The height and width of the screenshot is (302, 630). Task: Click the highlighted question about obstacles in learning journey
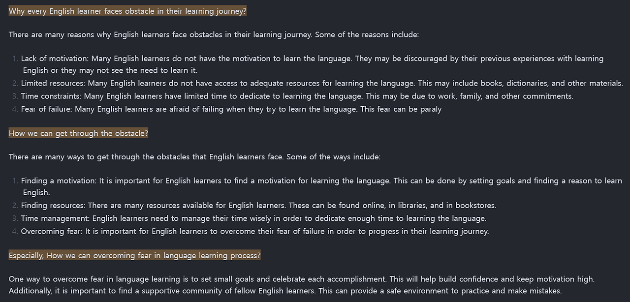(x=127, y=11)
